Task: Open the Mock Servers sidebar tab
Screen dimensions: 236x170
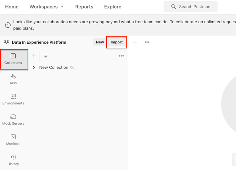Action: [x=13, y=120]
